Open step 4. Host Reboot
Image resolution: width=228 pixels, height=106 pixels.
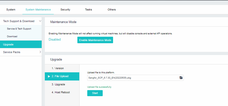coord(61,92)
